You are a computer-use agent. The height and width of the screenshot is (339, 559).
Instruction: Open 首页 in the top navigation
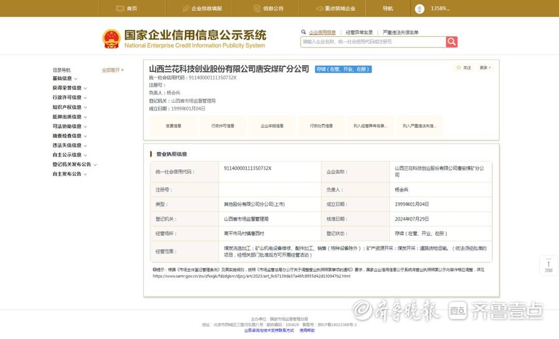127,9
